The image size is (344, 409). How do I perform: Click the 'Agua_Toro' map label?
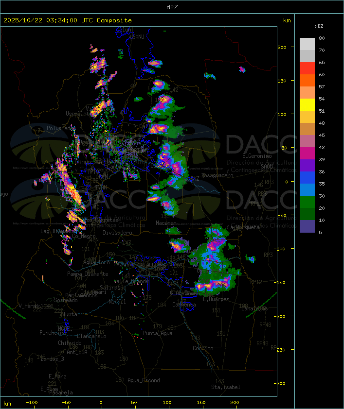pos(96,263)
